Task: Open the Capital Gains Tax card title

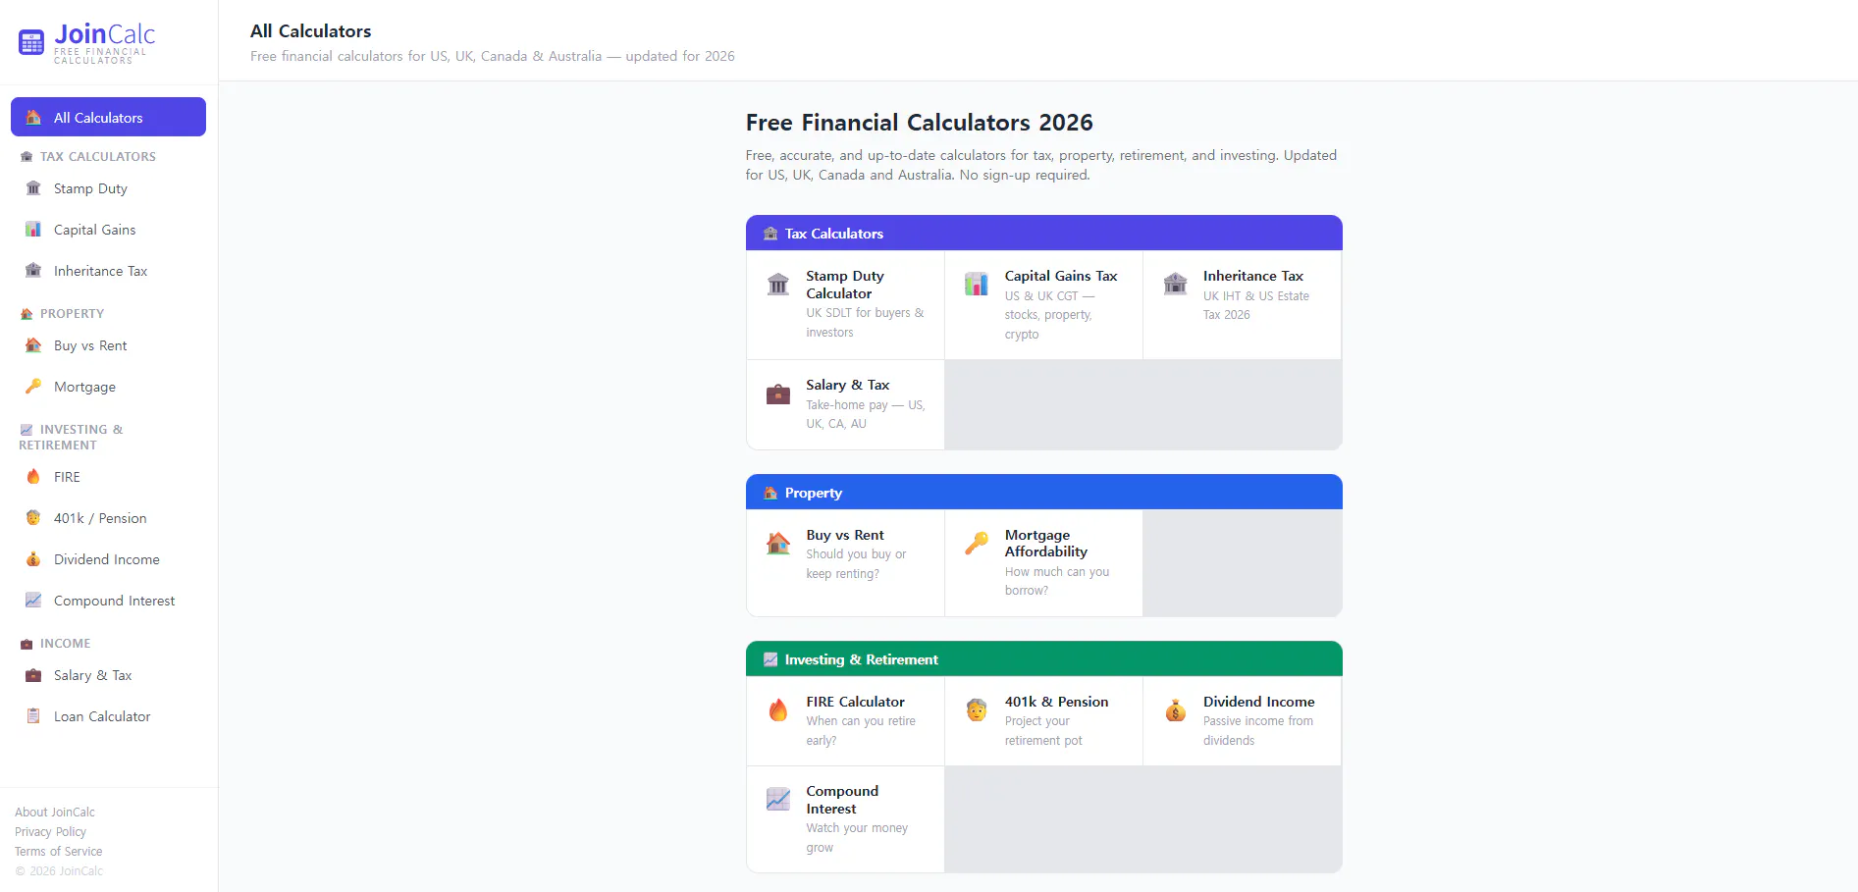Action: [1061, 276]
